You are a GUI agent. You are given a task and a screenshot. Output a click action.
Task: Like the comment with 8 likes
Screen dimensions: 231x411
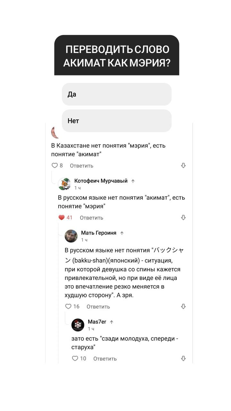point(55,166)
